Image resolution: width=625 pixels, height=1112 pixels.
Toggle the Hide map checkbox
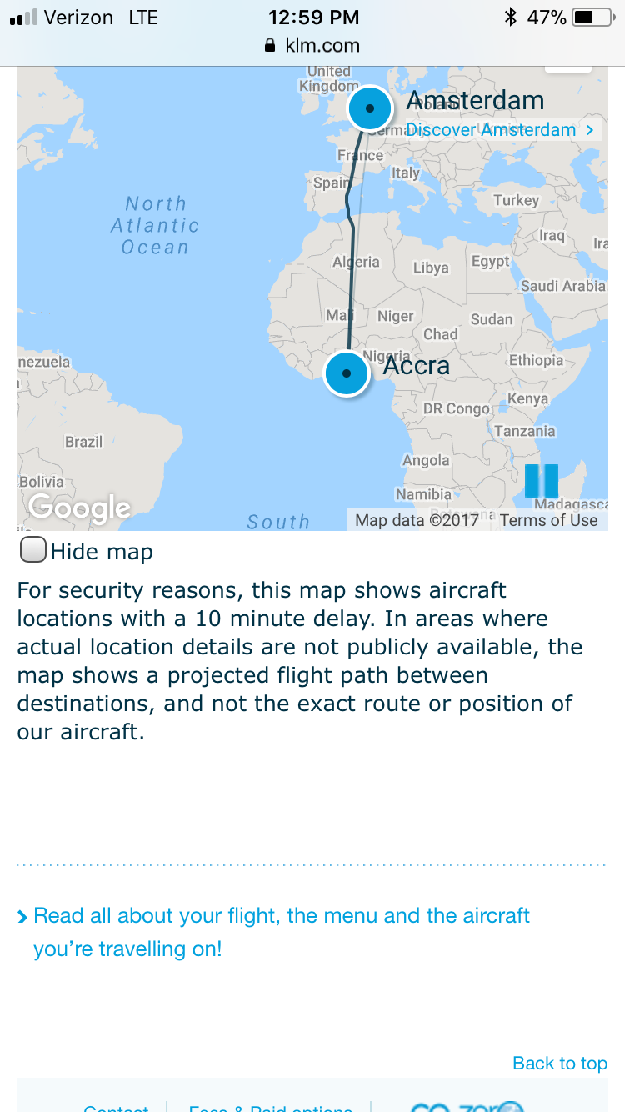pos(32,551)
